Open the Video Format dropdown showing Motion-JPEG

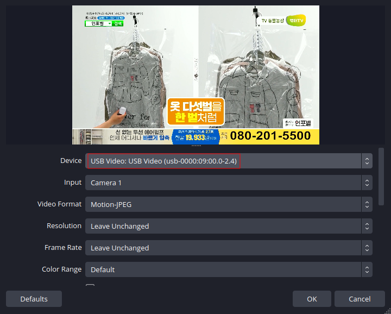point(223,204)
